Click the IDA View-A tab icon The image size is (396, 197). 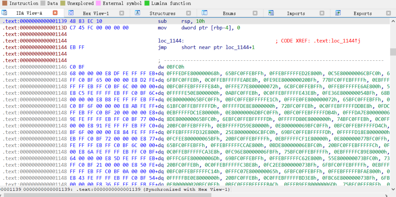[5, 13]
